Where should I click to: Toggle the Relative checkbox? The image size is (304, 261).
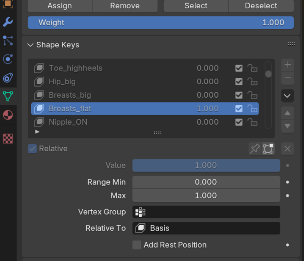pos(33,149)
